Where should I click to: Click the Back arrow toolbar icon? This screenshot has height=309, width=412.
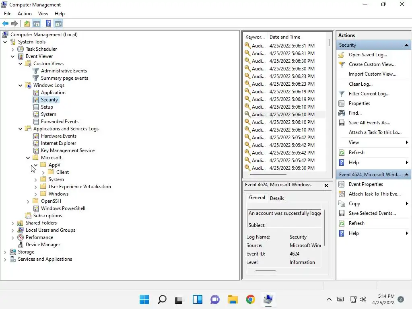click(5, 24)
